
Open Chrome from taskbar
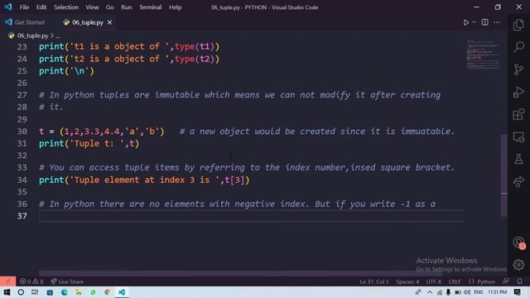(x=107, y=292)
